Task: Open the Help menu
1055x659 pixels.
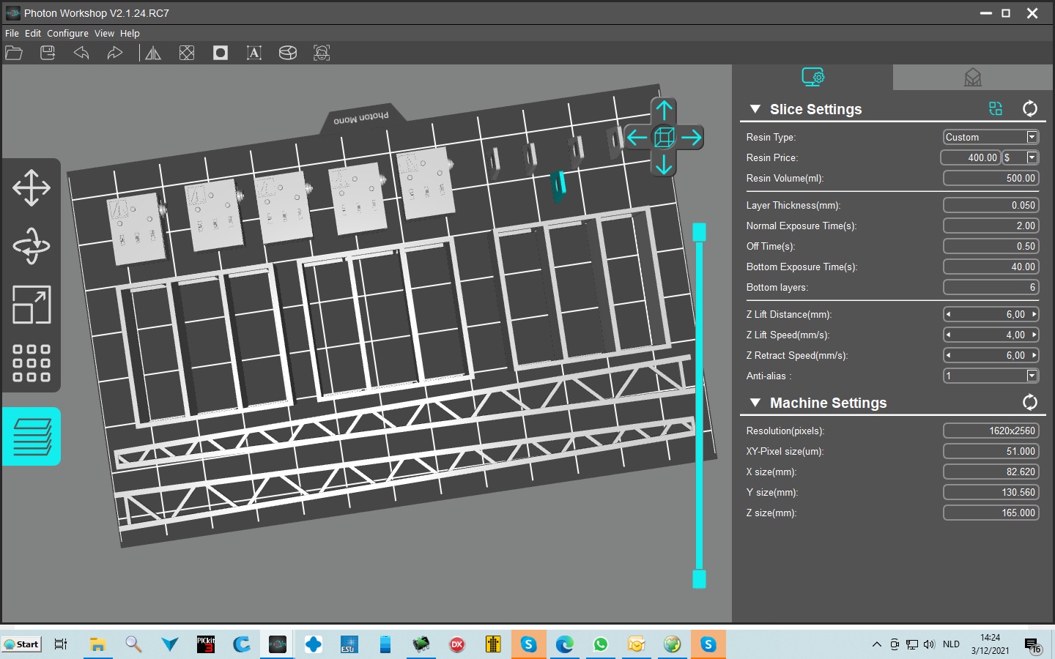Action: 130,34
